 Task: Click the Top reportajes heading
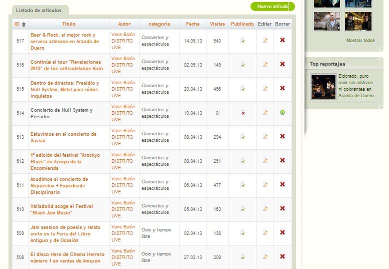point(327,64)
